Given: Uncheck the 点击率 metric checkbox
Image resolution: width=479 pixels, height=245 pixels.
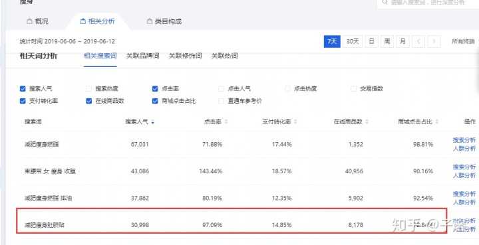Looking at the screenshot, I should point(155,89).
